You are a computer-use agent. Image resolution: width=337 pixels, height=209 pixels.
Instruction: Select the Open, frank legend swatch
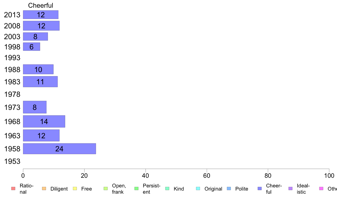click(x=106, y=189)
